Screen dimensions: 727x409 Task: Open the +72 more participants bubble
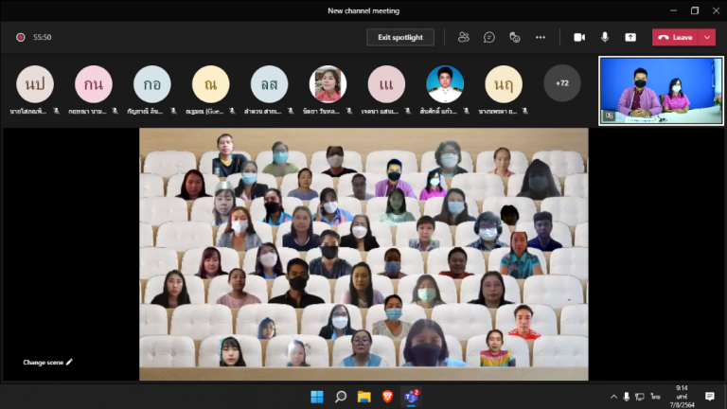point(562,83)
